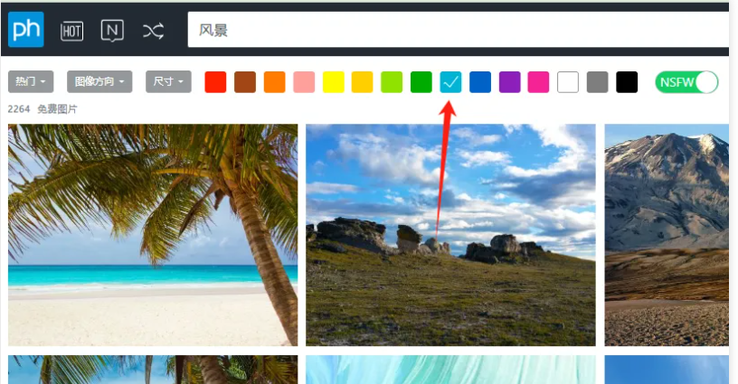This screenshot has width=738, height=384.
Task: Click the search field containing 风景
Action: (x=459, y=30)
